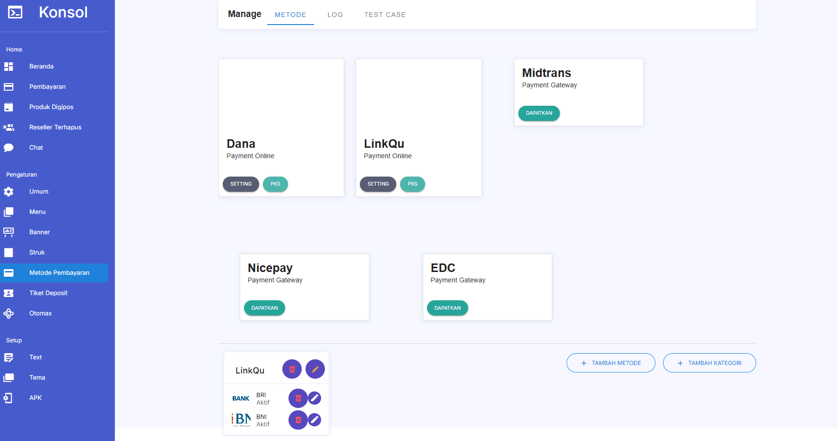Select the METODE tab
This screenshot has width=838, height=441.
[290, 15]
